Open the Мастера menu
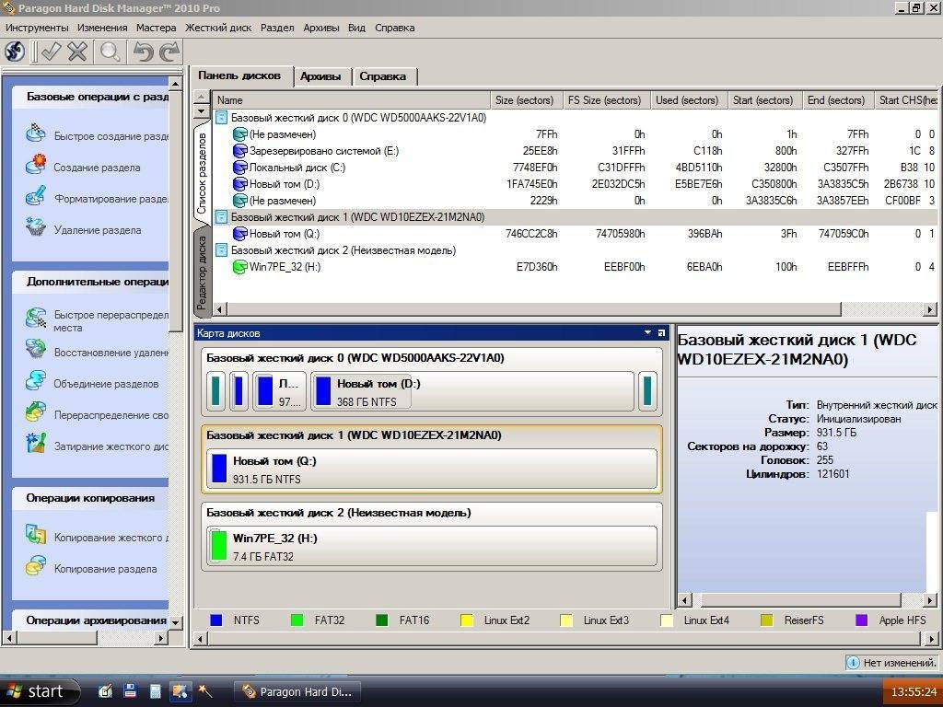The height and width of the screenshot is (707, 943). [156, 28]
